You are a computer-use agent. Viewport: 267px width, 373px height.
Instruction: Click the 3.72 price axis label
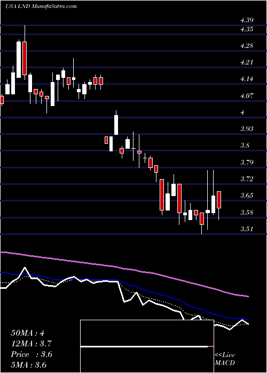point(247,179)
